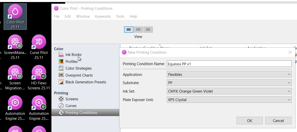Image resolution: width=297 pixels, height=132 pixels.
Task: Open Overprint Charts in sidebar
Action: [x=79, y=75]
